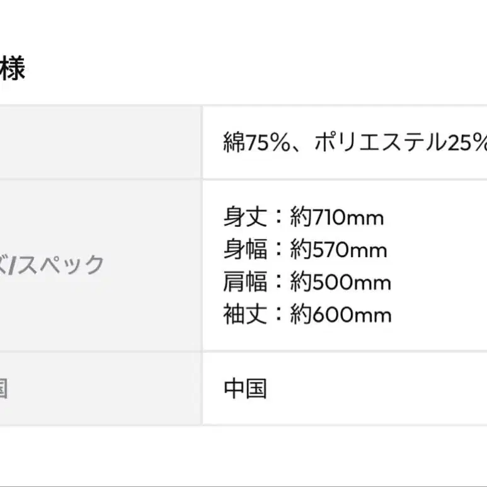
Task: Click the 綿75% text
Action: (x=256, y=142)
